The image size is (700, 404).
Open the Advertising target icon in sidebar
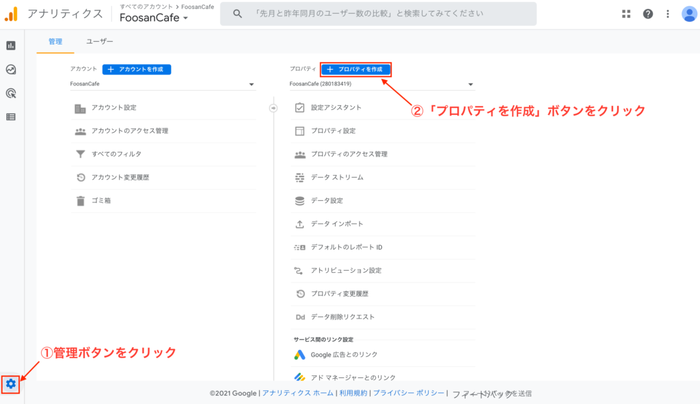pos(11,94)
